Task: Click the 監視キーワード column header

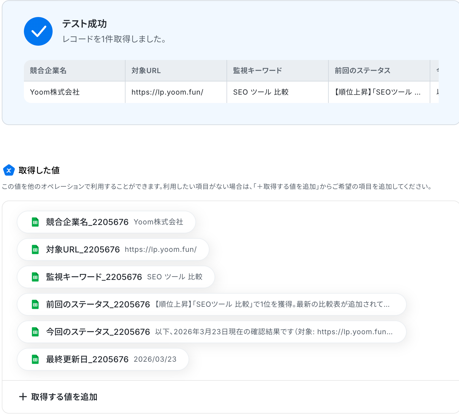Action: (x=277, y=71)
